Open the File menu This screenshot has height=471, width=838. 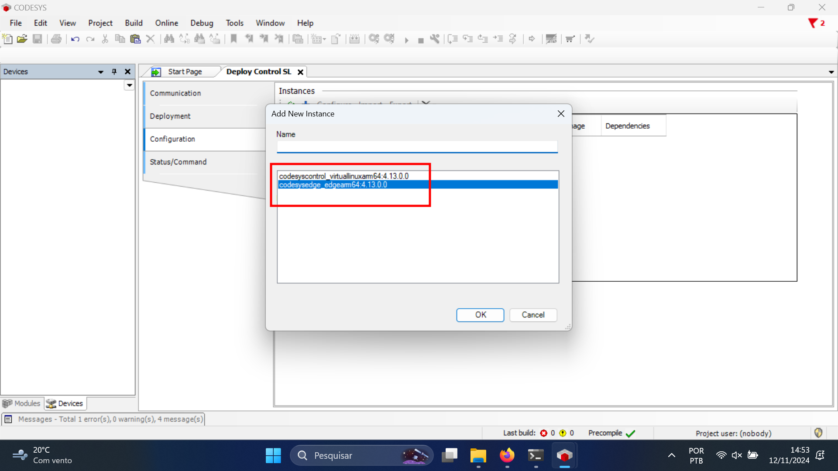tap(16, 23)
